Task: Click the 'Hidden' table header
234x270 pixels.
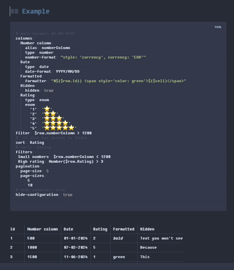Action: [147, 229]
